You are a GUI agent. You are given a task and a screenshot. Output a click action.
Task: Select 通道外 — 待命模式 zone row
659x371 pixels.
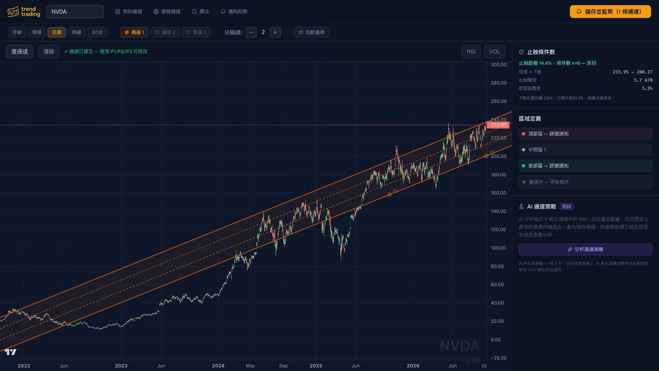point(585,182)
